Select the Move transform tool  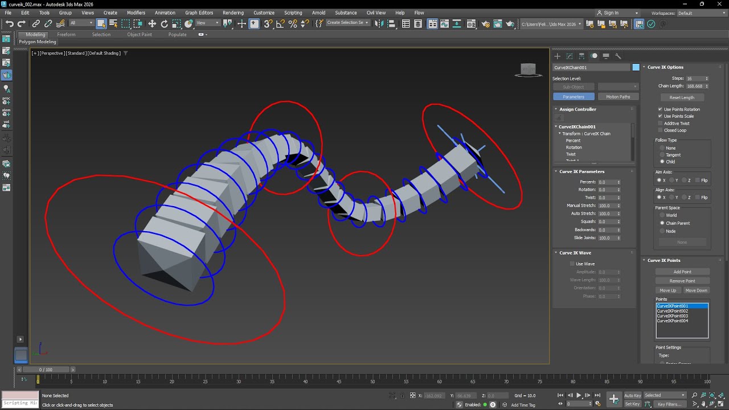click(x=152, y=24)
